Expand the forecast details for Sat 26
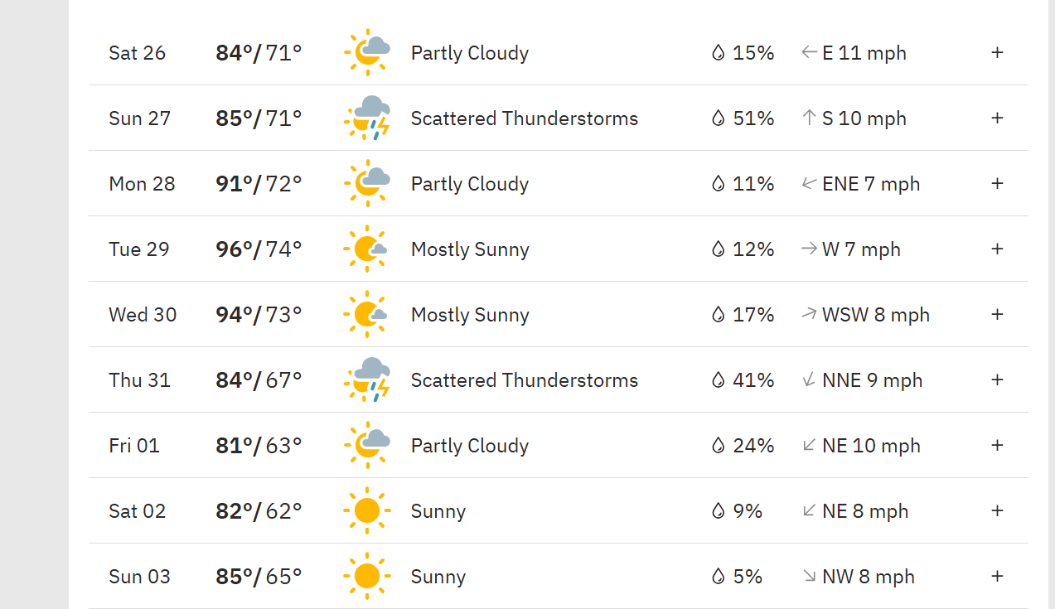 pyautogui.click(x=997, y=52)
